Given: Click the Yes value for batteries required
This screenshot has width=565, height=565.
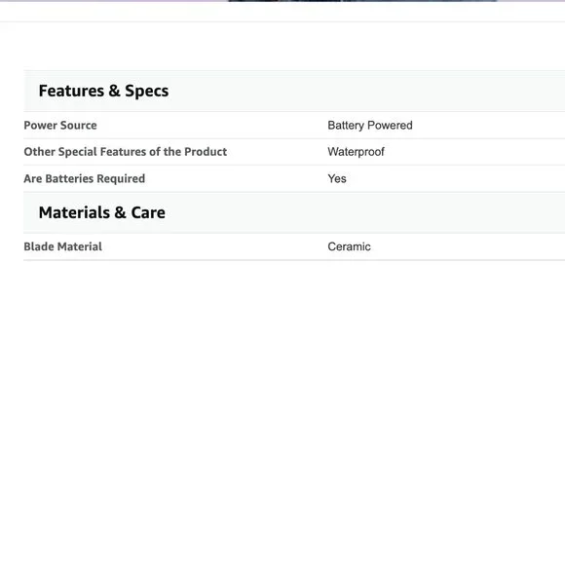Looking at the screenshot, I should click(x=337, y=178).
